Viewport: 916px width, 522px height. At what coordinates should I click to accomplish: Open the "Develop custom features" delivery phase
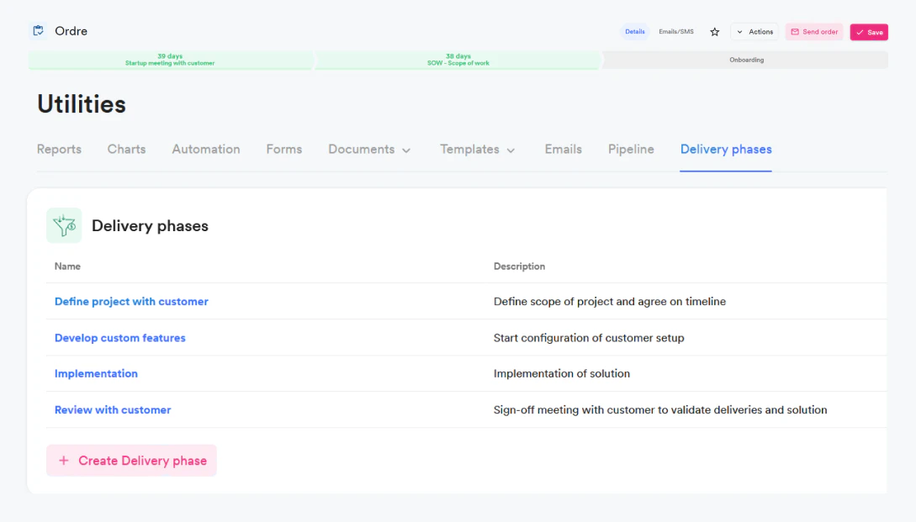coord(120,337)
